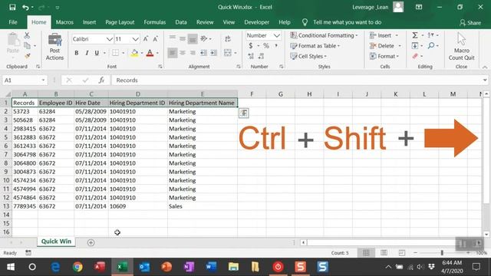Click the Increase Indent icon
The image size is (491, 276).
point(213,53)
